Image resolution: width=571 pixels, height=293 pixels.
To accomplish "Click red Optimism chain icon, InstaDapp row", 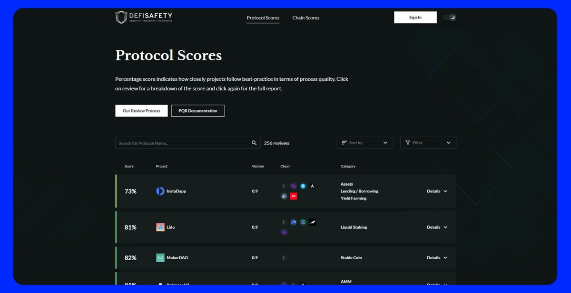I will click(294, 196).
